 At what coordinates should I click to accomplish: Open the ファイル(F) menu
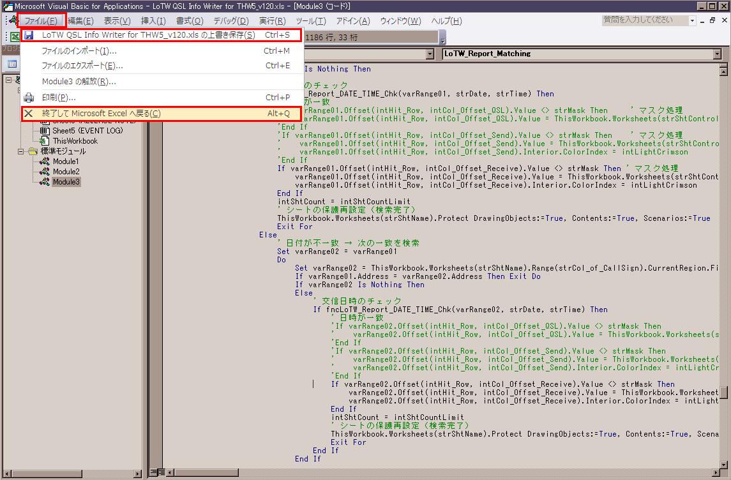click(41, 21)
